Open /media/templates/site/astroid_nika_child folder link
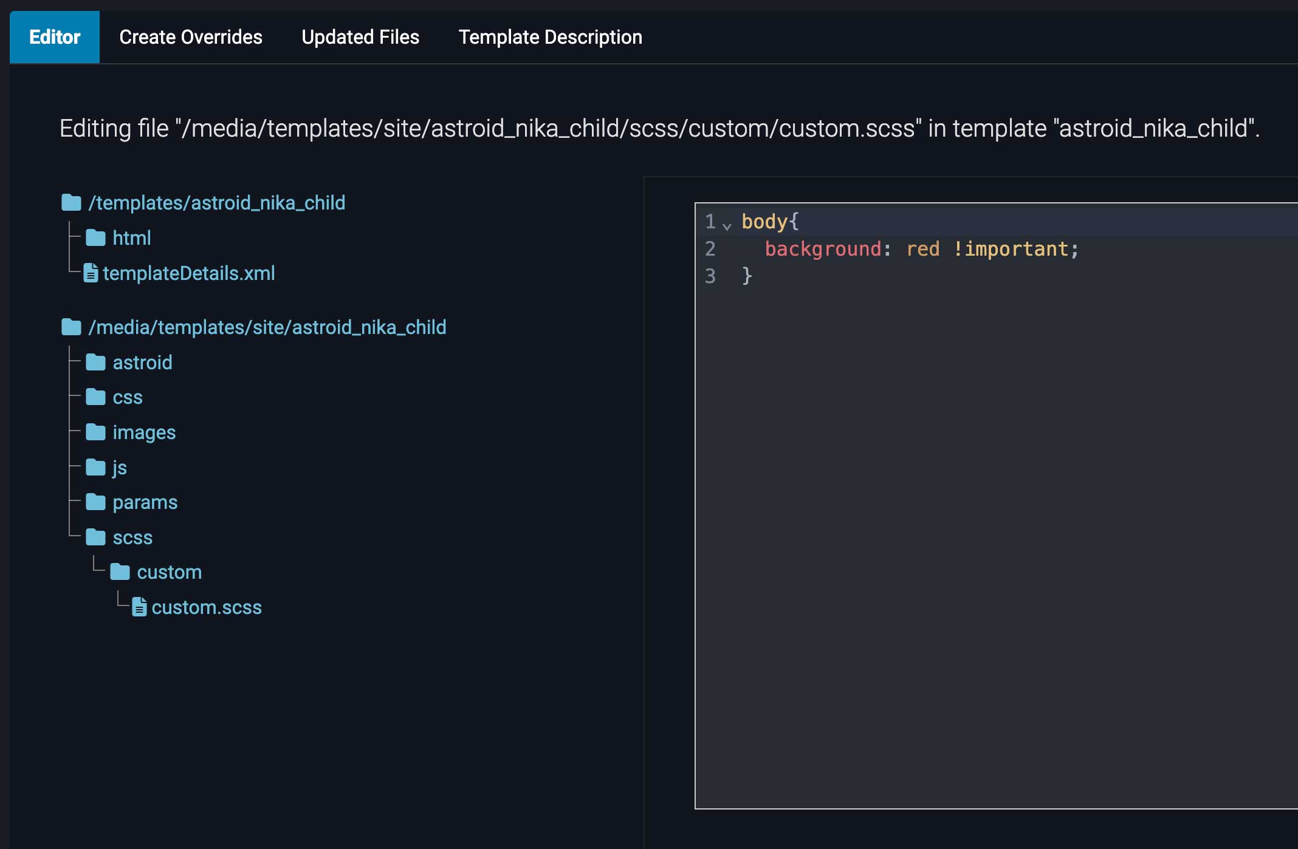The image size is (1298, 849). pyautogui.click(x=267, y=327)
